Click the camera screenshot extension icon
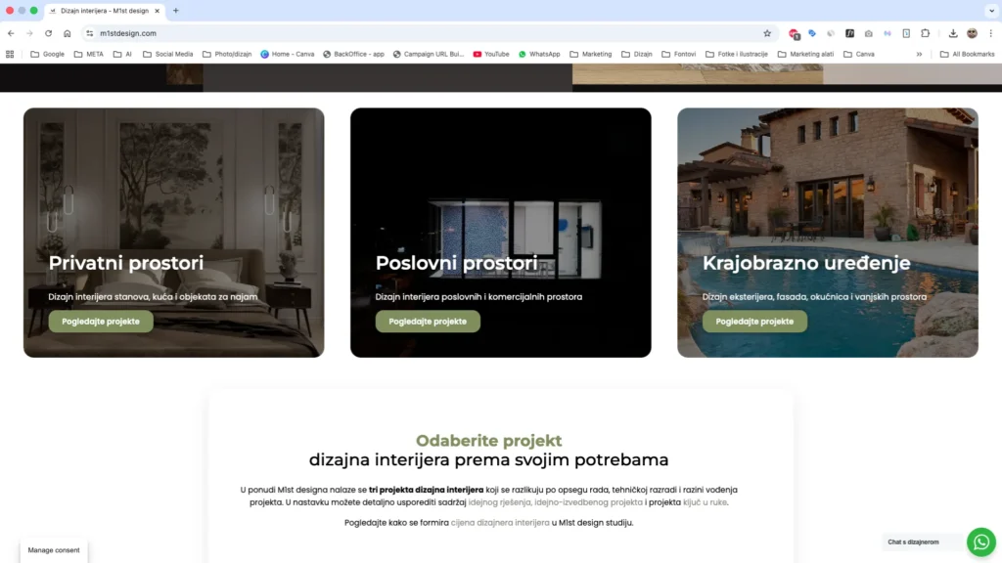 coord(868,33)
